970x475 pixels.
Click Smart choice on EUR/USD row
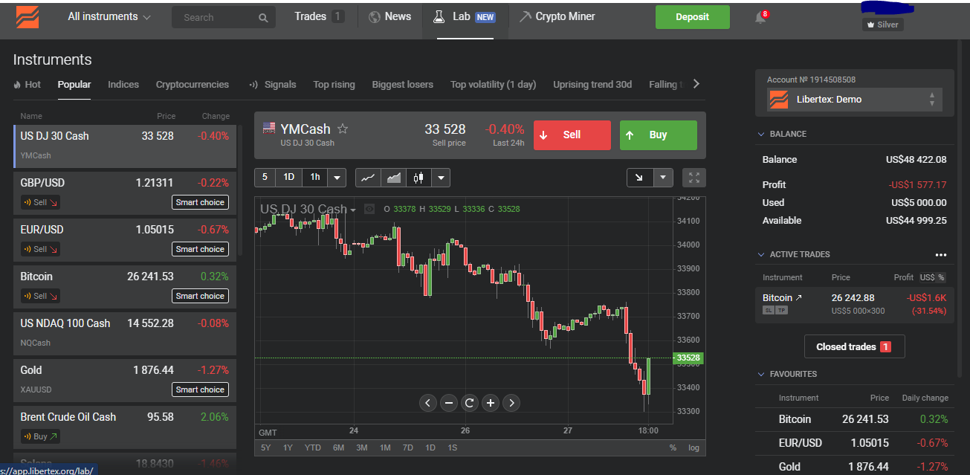[x=201, y=249]
